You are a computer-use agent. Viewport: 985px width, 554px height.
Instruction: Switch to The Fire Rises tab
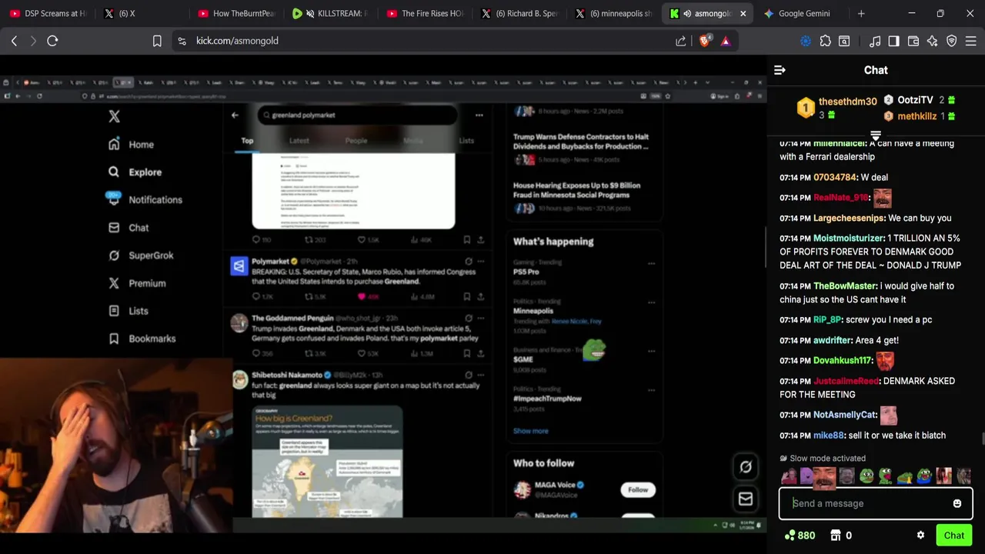click(426, 13)
